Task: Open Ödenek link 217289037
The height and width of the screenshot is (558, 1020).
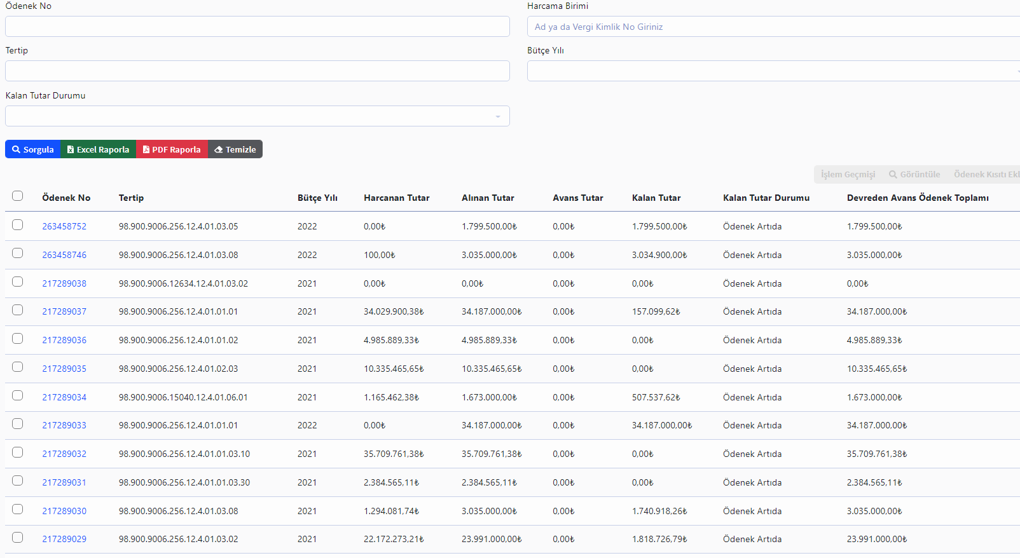Action: click(x=64, y=311)
